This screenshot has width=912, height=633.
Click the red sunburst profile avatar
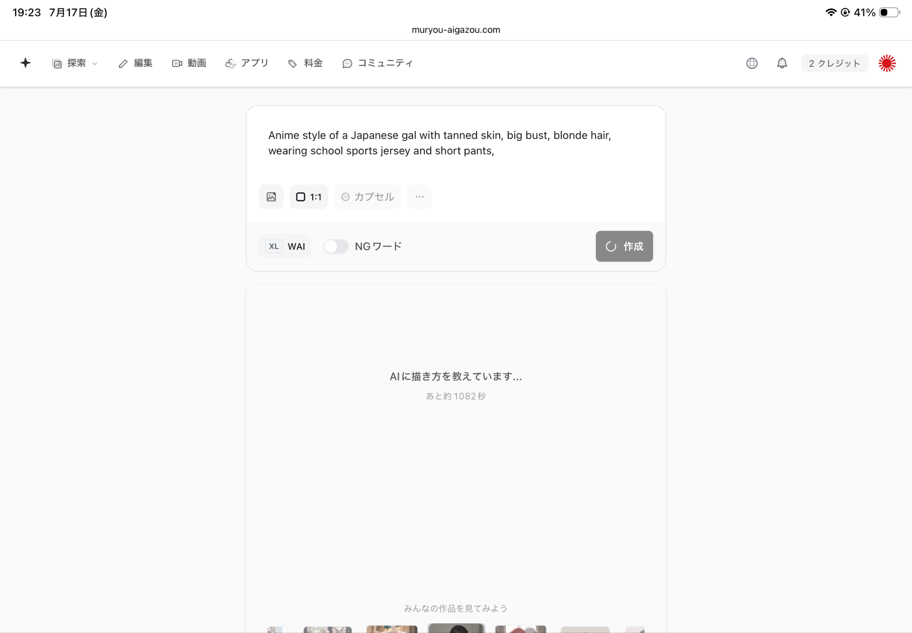(887, 63)
